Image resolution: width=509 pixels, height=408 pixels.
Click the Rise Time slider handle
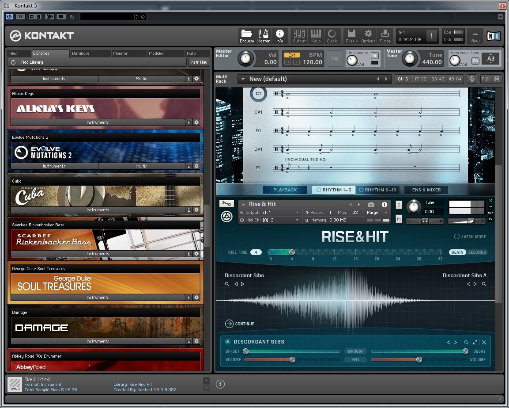pyautogui.click(x=292, y=252)
